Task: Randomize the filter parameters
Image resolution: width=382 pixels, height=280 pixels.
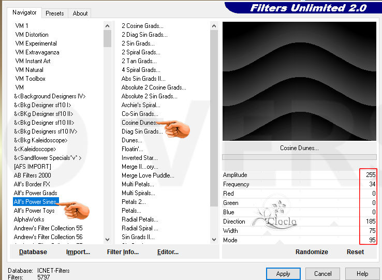Action: (312, 252)
